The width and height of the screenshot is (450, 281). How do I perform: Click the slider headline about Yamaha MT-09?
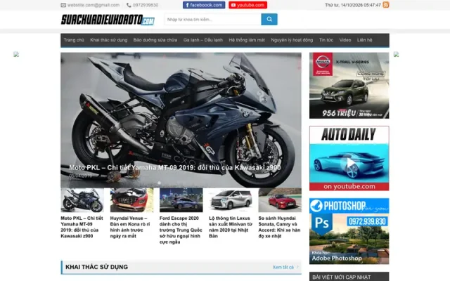pos(175,167)
